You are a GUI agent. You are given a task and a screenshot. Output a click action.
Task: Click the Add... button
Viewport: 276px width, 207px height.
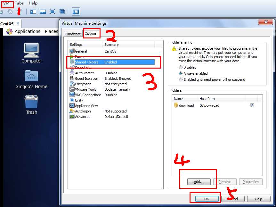pyautogui.click(x=199, y=182)
